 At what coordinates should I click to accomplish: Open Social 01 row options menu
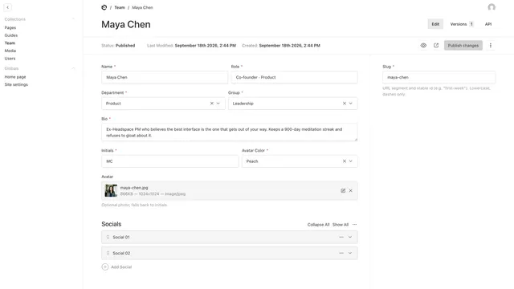pos(341,237)
